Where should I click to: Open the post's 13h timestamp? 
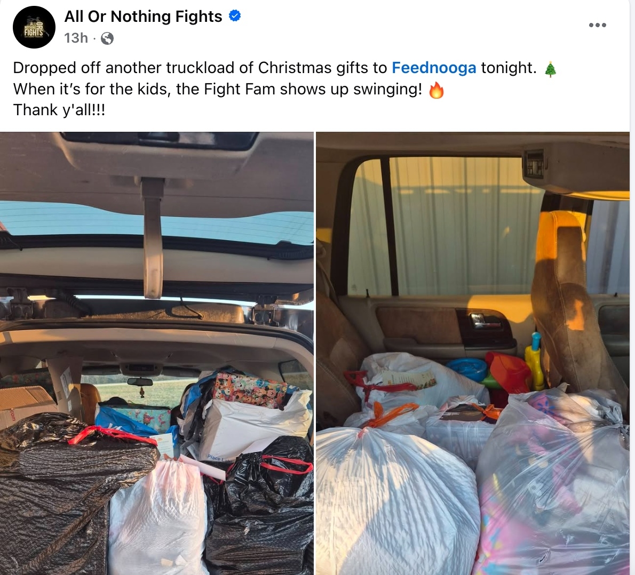click(76, 38)
